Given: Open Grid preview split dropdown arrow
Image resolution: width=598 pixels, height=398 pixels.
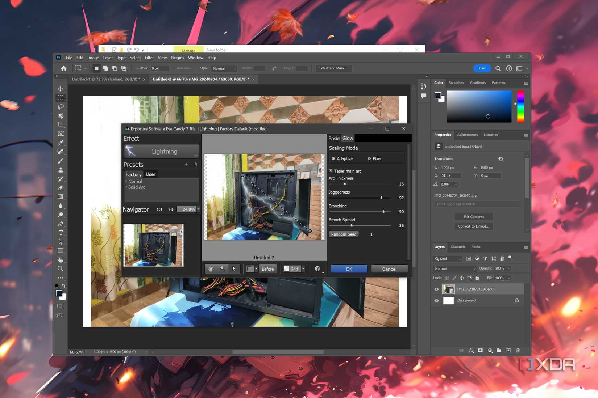Looking at the screenshot, I should [303, 269].
